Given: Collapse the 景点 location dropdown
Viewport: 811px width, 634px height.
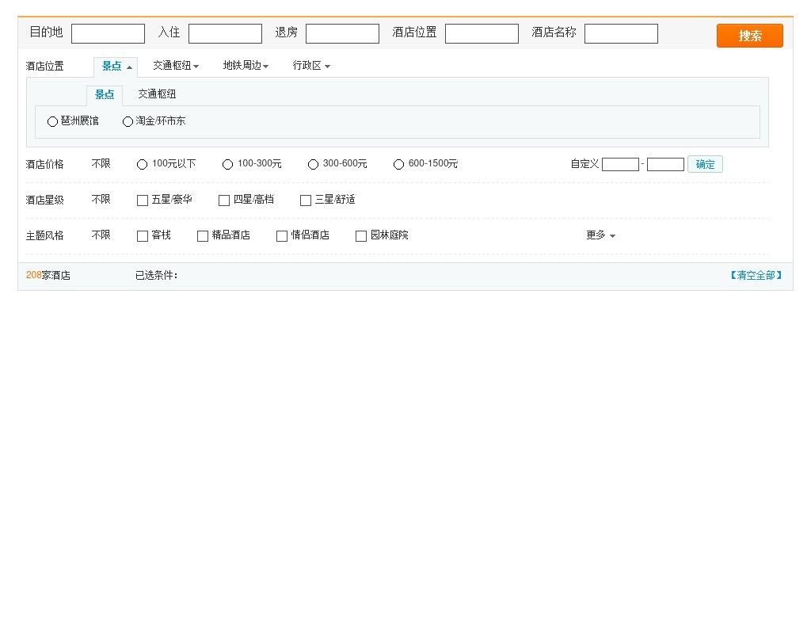Looking at the screenshot, I should (116, 67).
